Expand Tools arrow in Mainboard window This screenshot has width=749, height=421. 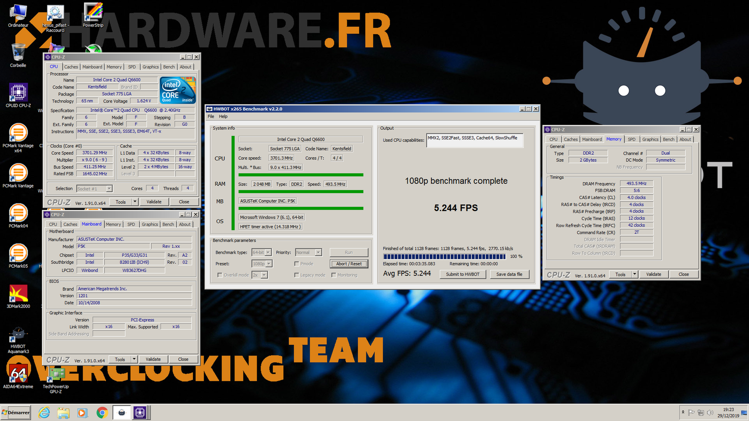tap(134, 359)
